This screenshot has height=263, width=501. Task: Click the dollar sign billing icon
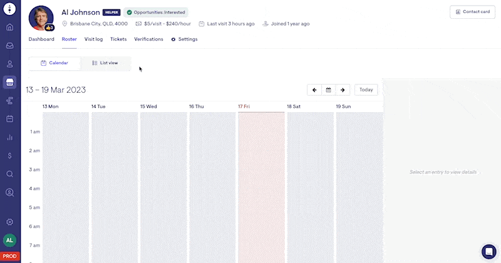10,155
